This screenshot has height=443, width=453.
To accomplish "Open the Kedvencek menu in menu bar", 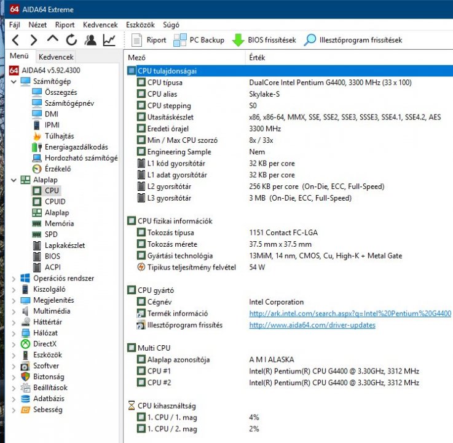I will (100, 25).
